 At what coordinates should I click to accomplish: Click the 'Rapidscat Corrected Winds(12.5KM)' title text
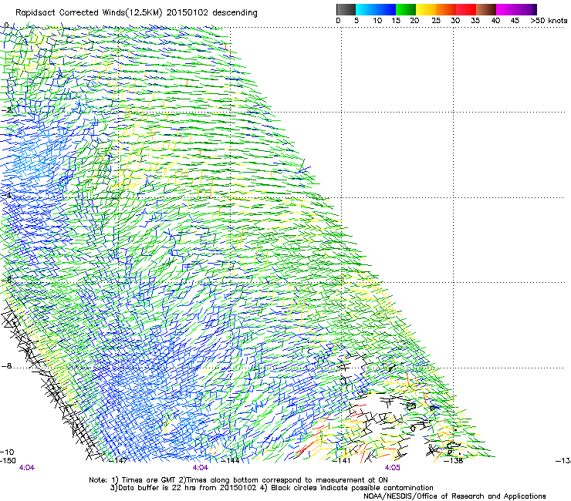tap(89, 13)
